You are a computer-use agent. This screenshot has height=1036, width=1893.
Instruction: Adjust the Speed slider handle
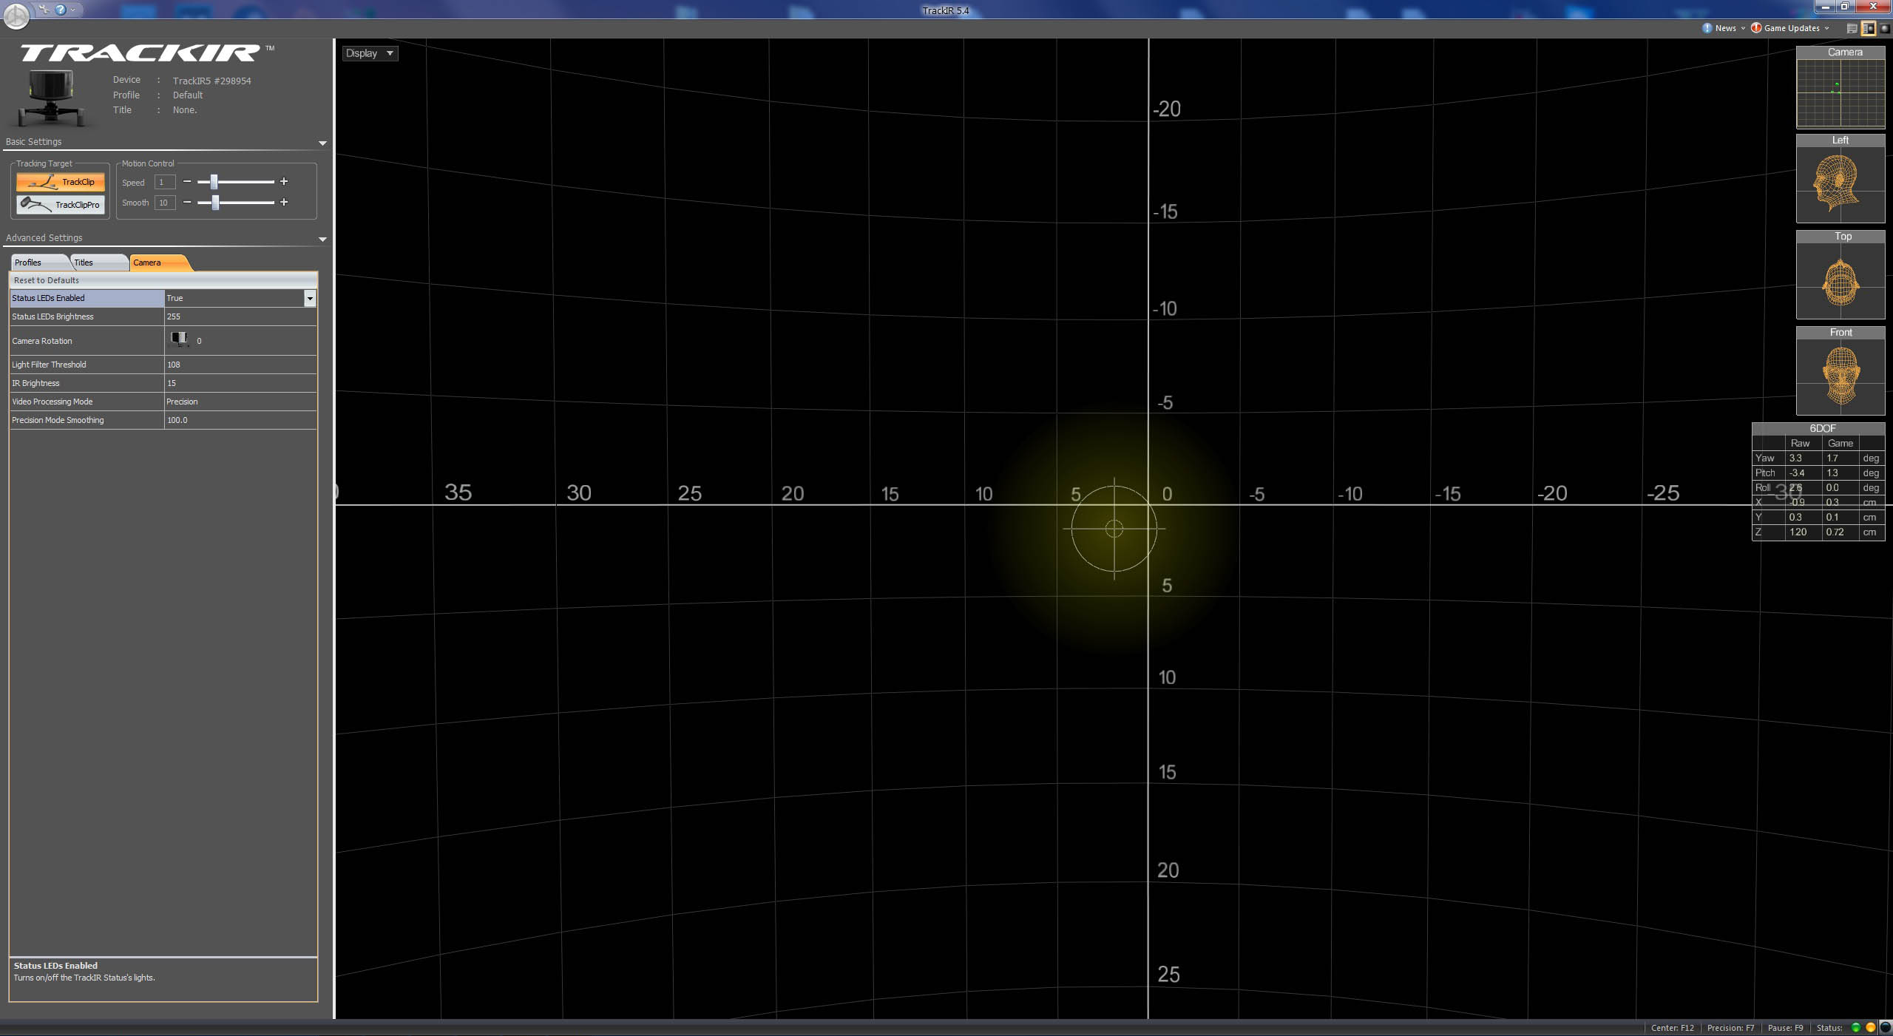click(x=214, y=182)
